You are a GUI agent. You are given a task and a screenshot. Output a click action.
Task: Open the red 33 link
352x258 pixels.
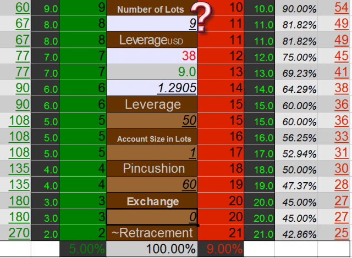coord(342,136)
